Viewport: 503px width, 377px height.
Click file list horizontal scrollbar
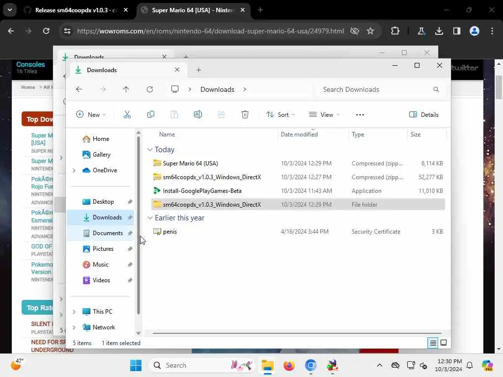coord(297,333)
